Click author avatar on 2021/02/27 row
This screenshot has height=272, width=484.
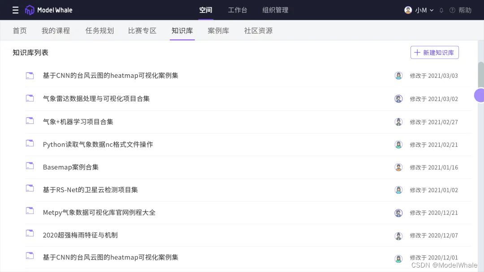398,122
